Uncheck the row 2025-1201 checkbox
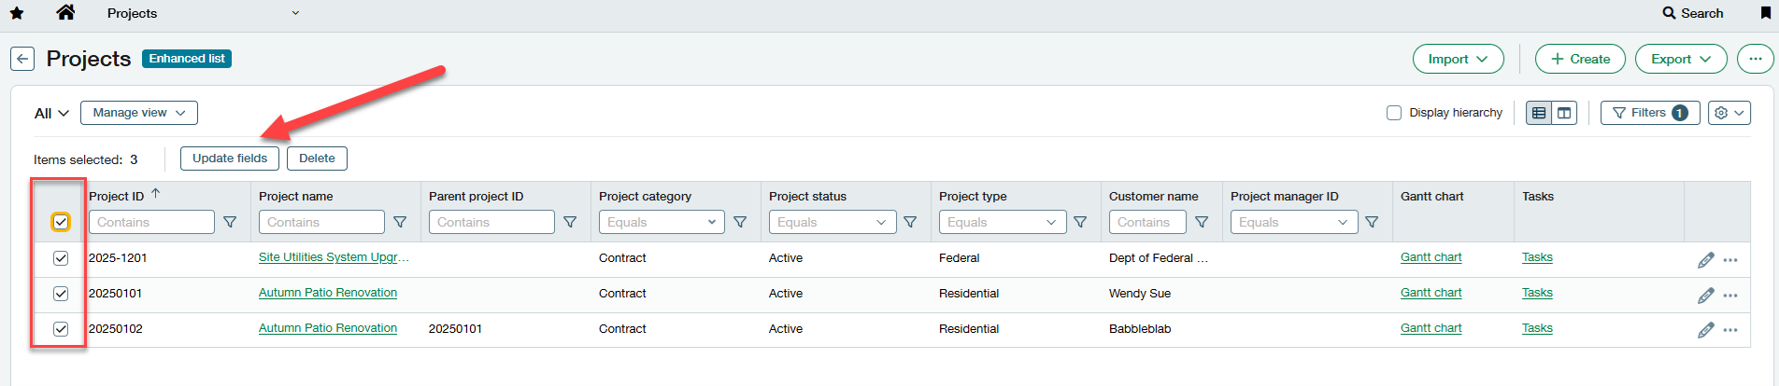The width and height of the screenshot is (1779, 386). (61, 258)
